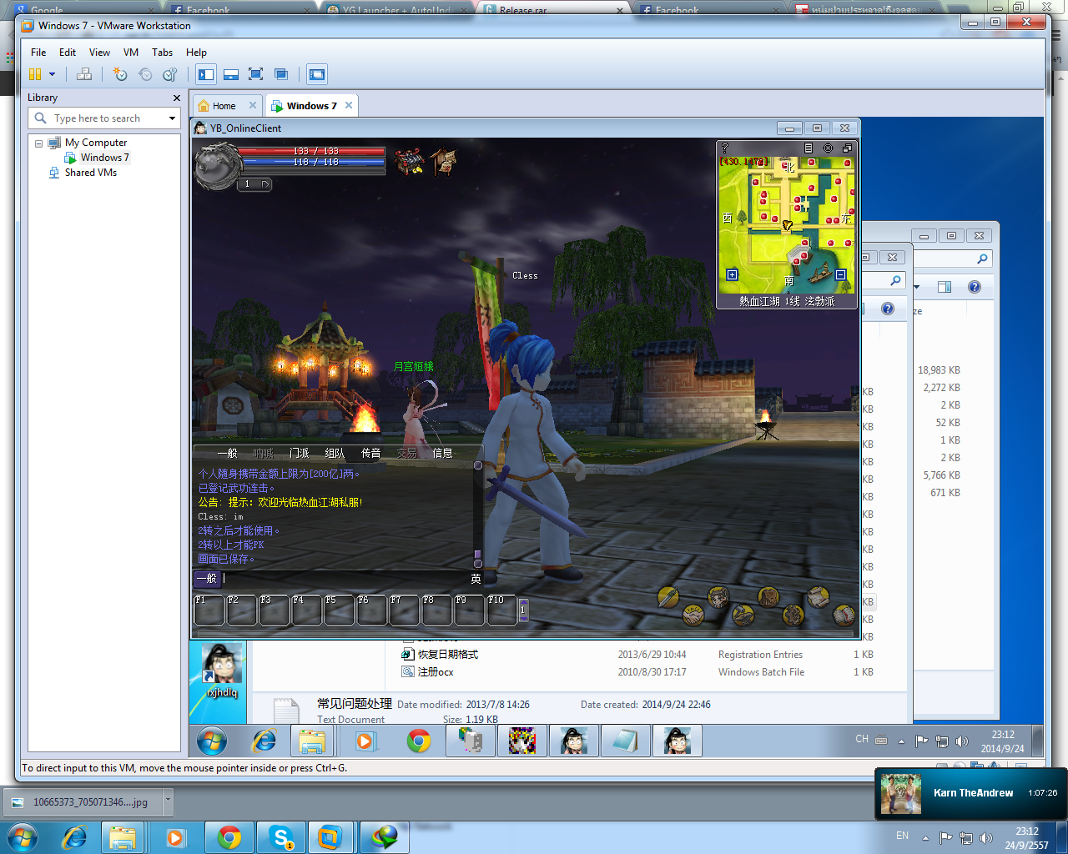This screenshot has height=854, width=1068.
Task: Open the power options dropdown arrow in VMware toolbar
Action: [52, 74]
